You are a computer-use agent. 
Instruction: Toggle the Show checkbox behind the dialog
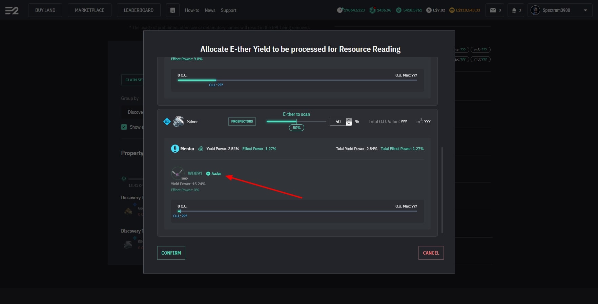point(124,127)
